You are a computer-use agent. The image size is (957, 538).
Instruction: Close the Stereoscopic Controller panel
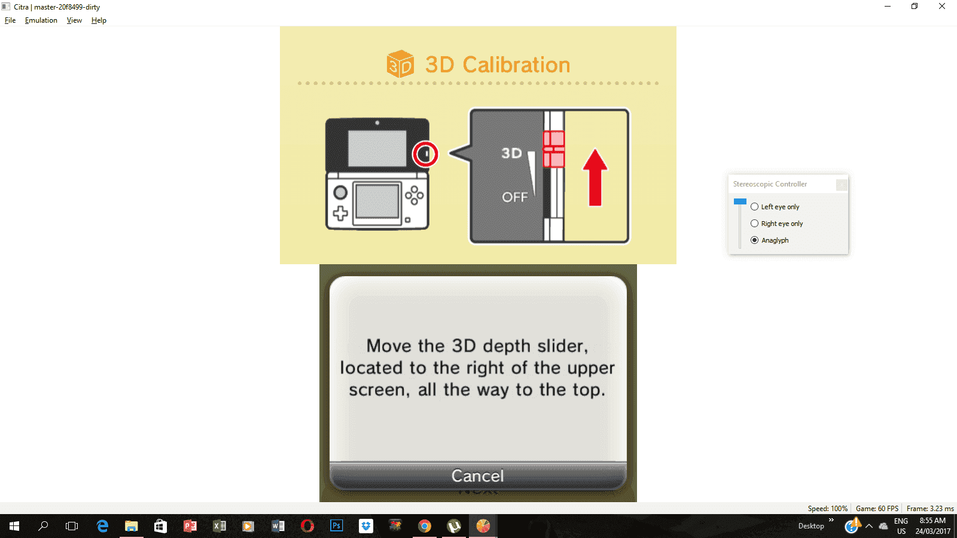(842, 185)
